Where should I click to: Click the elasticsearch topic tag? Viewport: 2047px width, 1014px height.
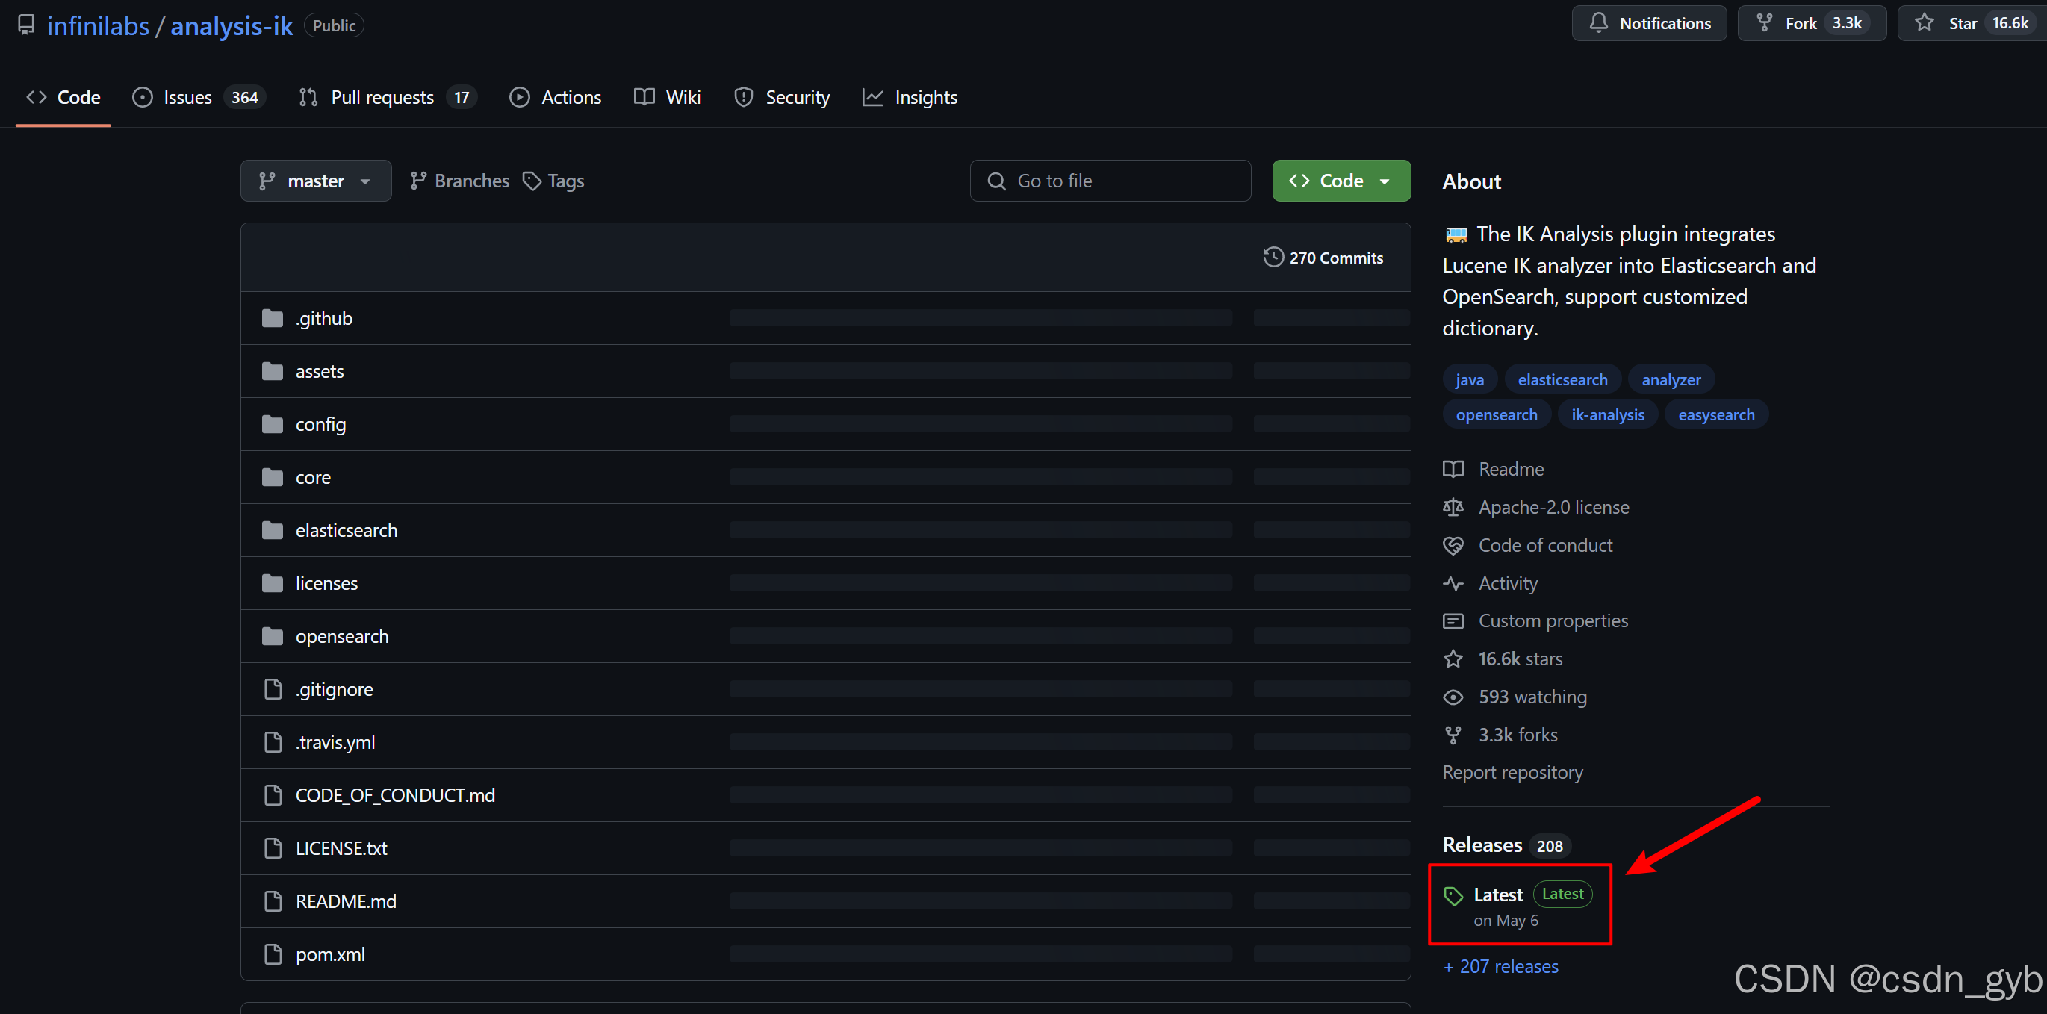1562,380
